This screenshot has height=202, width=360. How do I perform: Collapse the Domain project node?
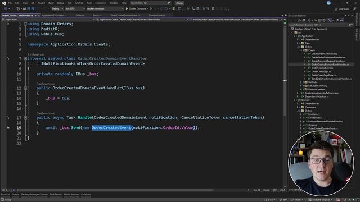point(295,100)
